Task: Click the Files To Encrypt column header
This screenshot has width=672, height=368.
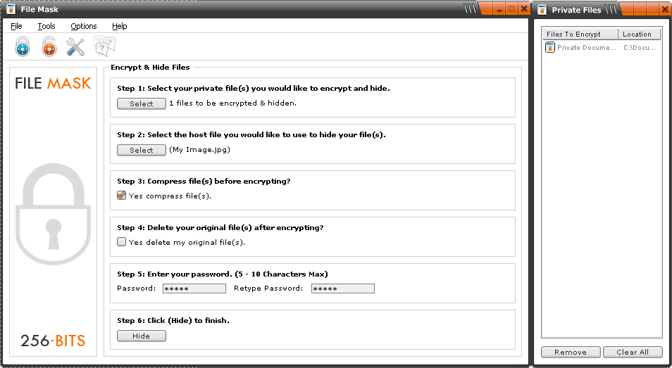Action: (580, 34)
